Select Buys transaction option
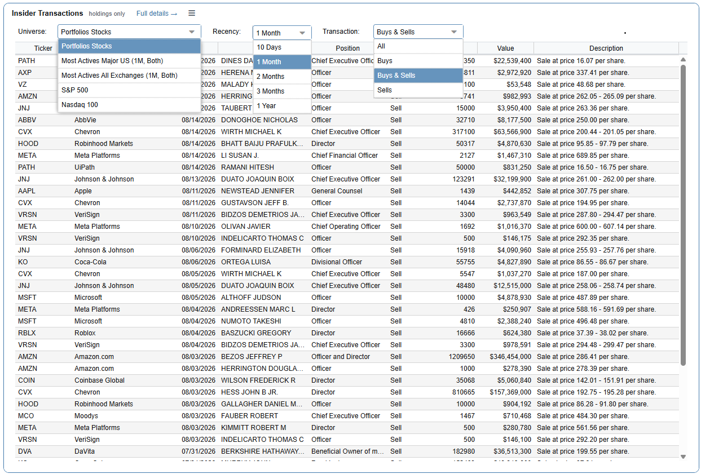Screen dimensions: 701x474 pyautogui.click(x=418, y=61)
